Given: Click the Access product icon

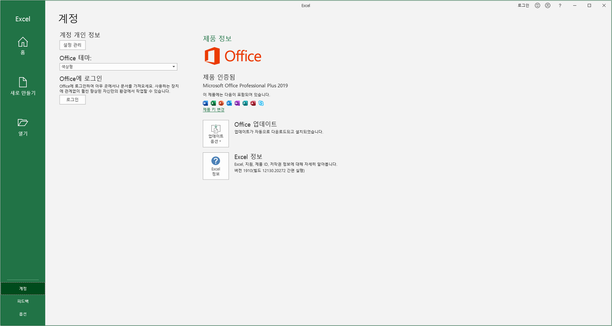Looking at the screenshot, I should (253, 103).
